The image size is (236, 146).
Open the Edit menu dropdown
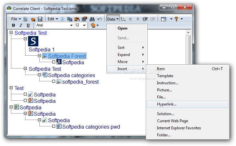[53, 19]
